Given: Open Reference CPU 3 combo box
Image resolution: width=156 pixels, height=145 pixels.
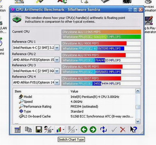Looking at the screenshot, I should 36,71.
